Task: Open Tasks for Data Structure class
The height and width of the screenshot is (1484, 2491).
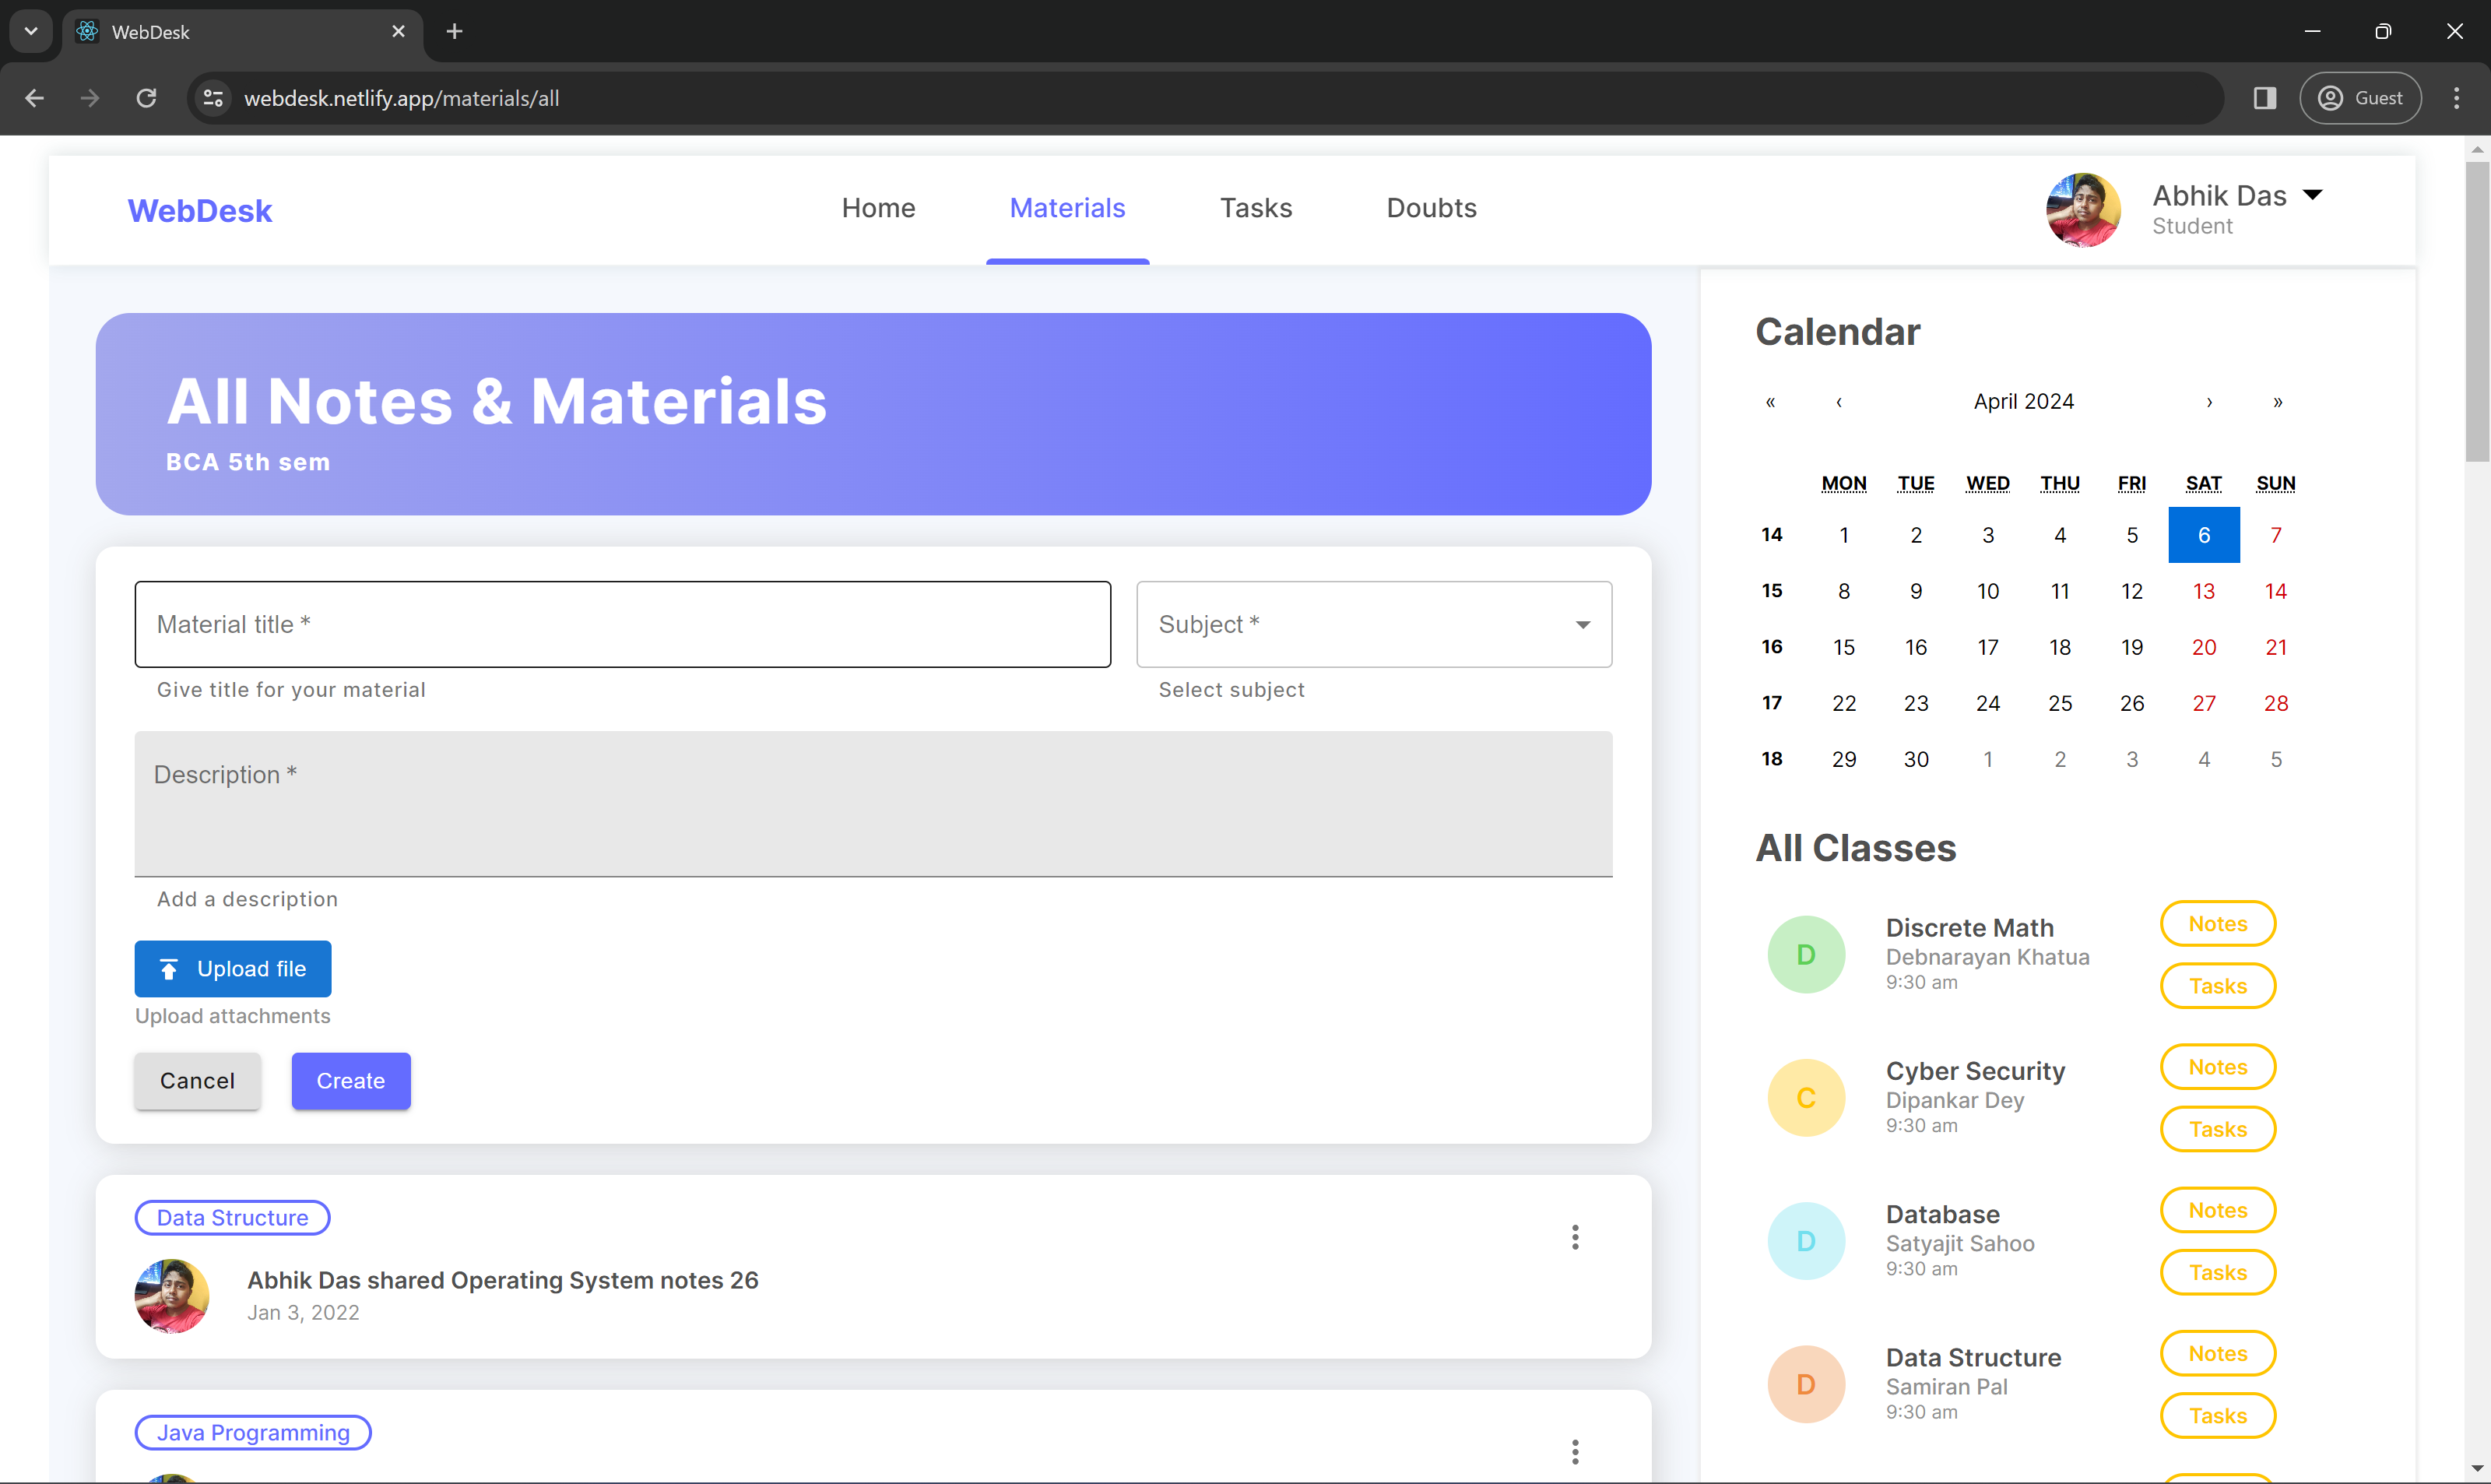Action: [2218, 1415]
